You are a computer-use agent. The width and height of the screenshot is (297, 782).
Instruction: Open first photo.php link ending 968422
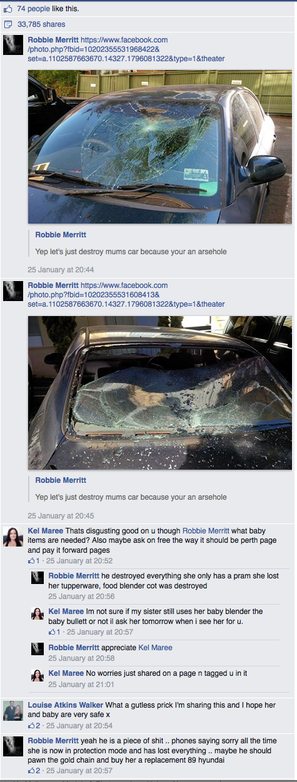126,49
